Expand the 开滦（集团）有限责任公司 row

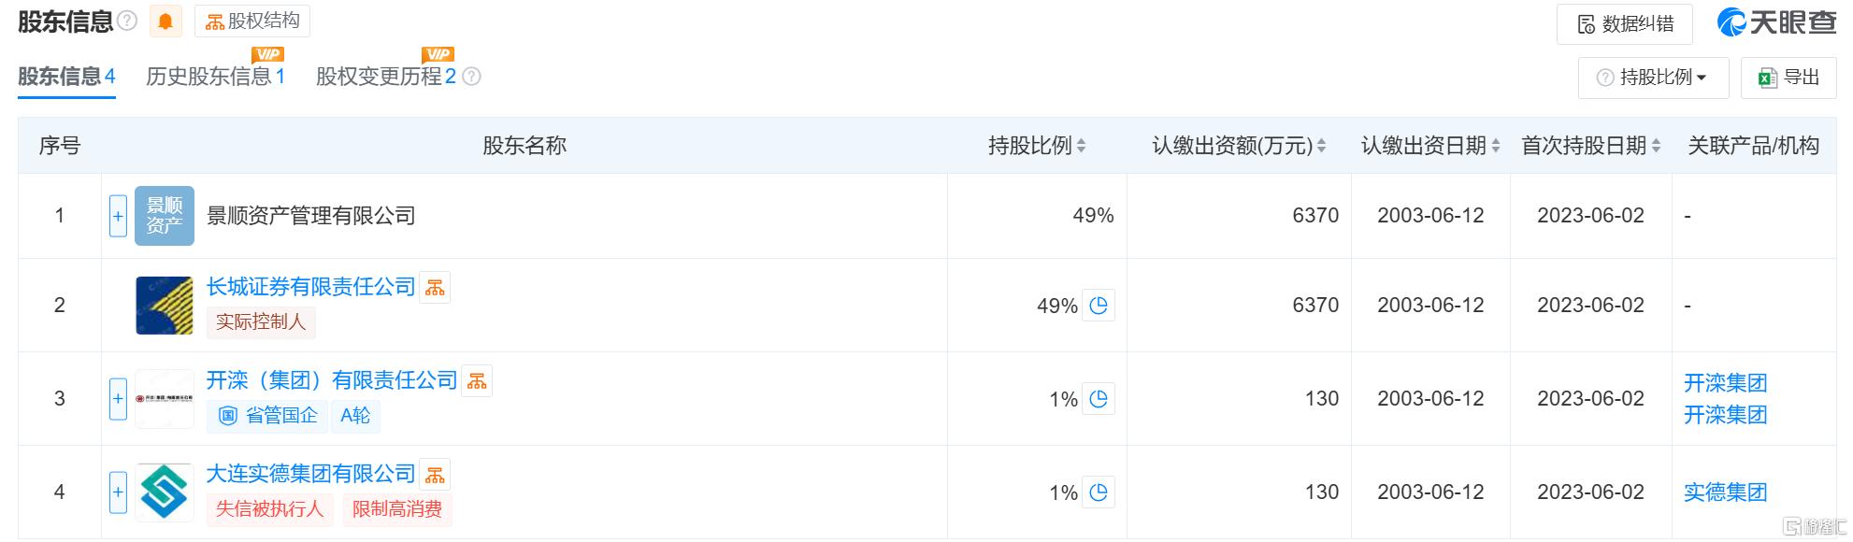point(118,399)
